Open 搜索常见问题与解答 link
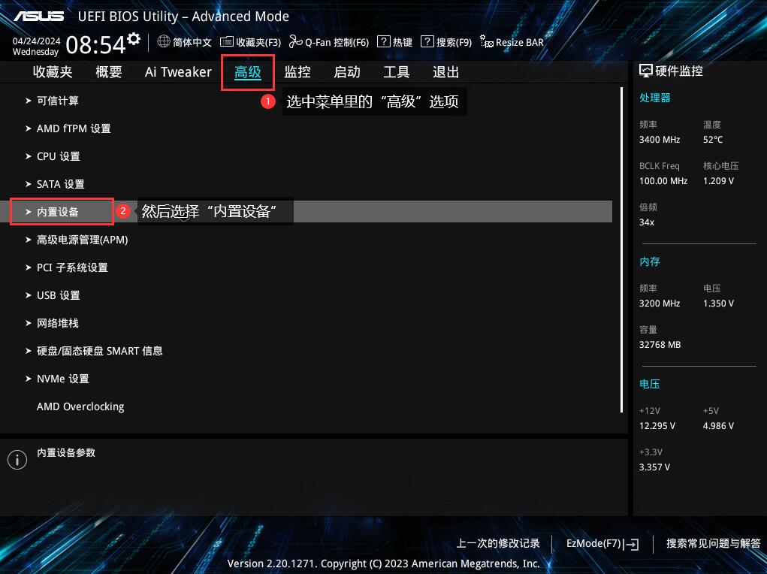The height and width of the screenshot is (574, 767). 713,543
